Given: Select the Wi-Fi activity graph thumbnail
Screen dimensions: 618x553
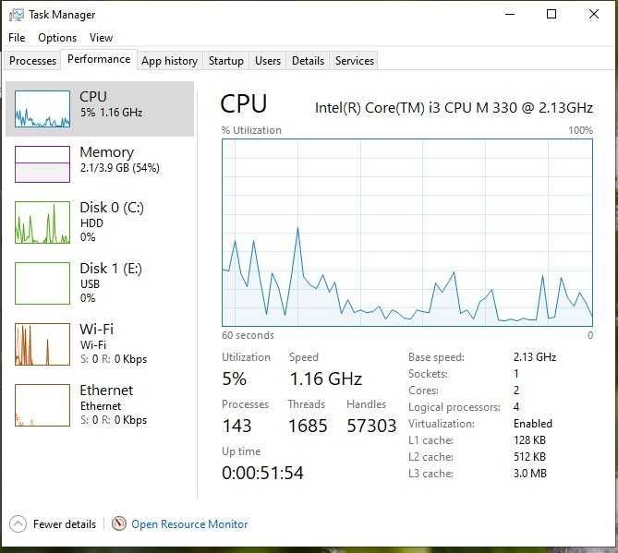Looking at the screenshot, I should click(x=42, y=344).
